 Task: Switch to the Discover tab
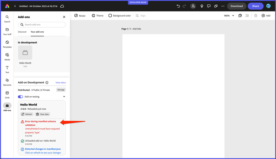(x=22, y=32)
